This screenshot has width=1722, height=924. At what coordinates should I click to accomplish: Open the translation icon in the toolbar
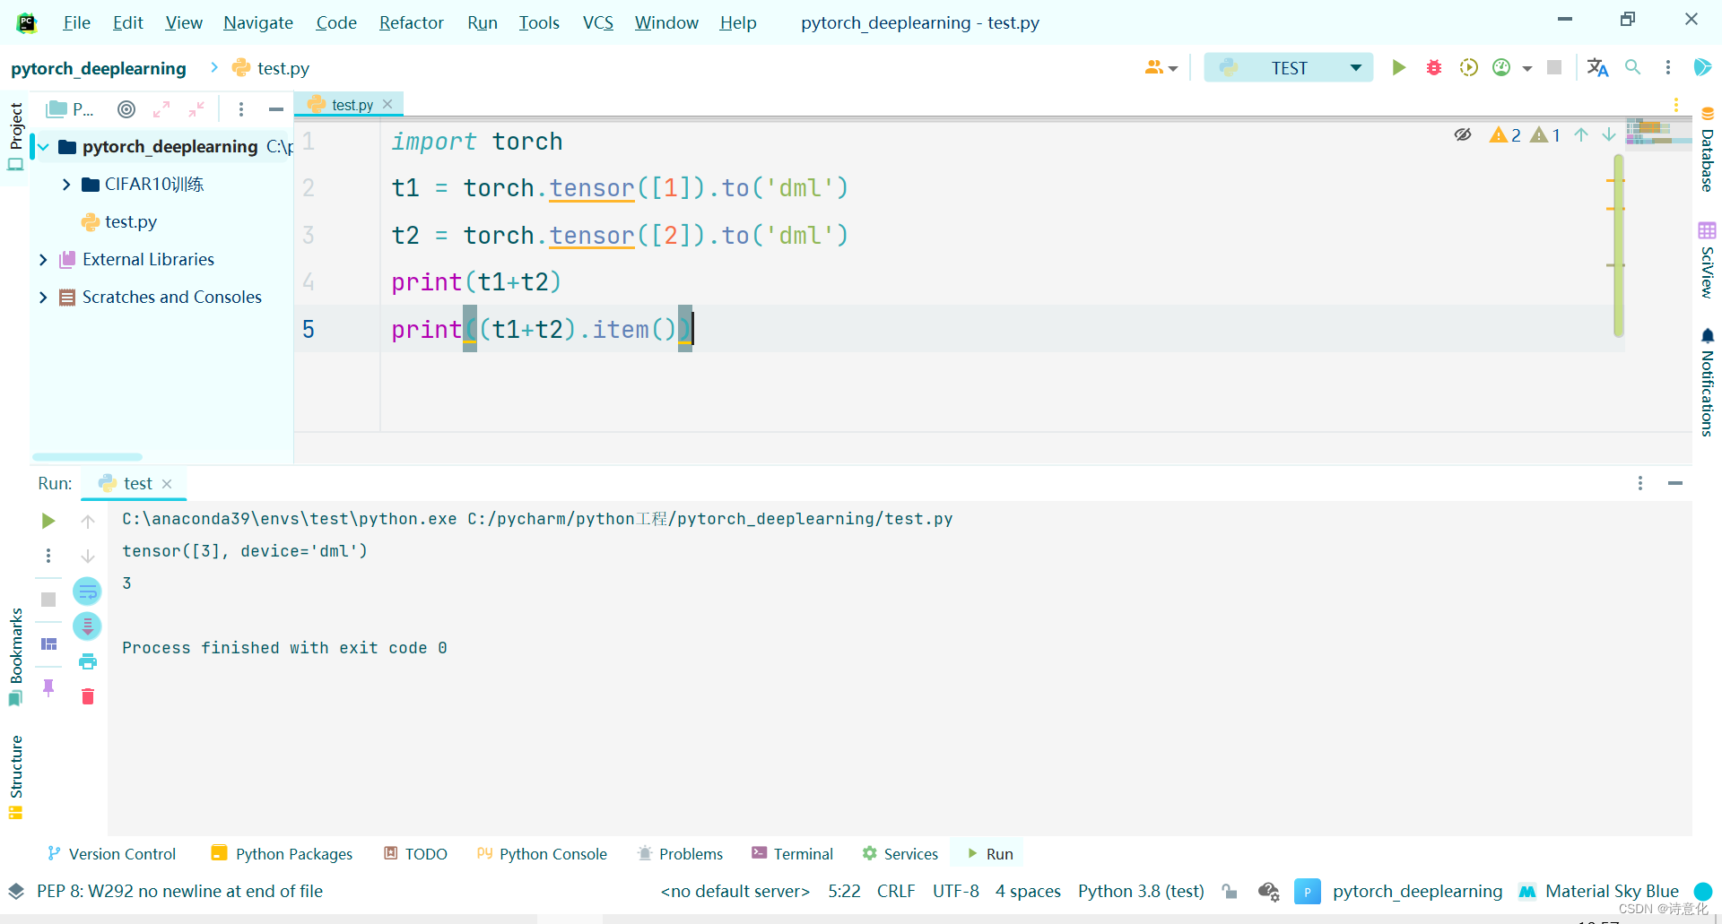pos(1597,67)
